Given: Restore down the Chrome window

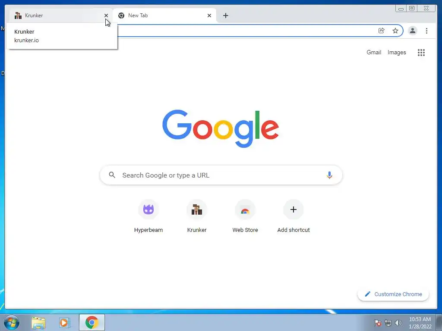Looking at the screenshot, I should click(x=411, y=9).
